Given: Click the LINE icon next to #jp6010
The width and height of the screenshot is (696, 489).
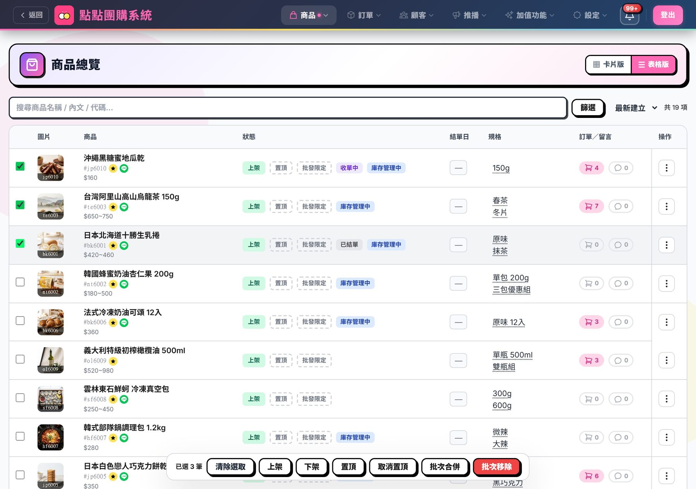Looking at the screenshot, I should (x=124, y=168).
